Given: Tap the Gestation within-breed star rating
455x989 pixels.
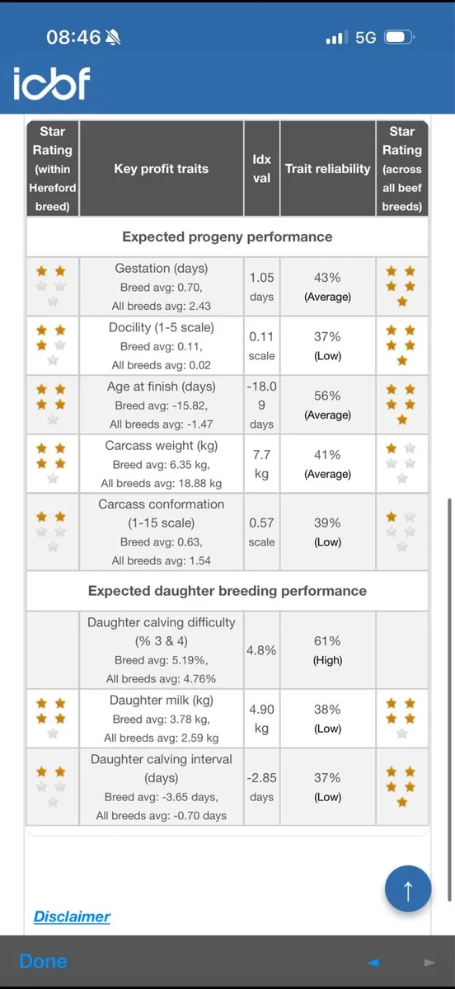Looking at the screenshot, I should tap(51, 278).
